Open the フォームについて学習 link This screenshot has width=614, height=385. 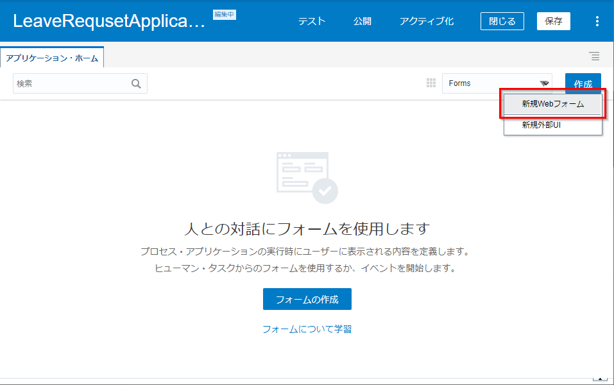(x=307, y=329)
